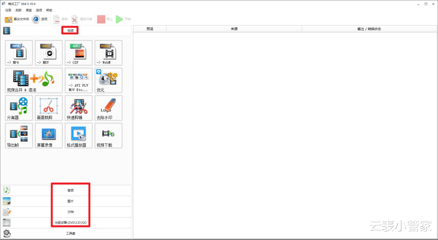Open 选项 options in the toolbar
This screenshot has height=240, width=438.
pos(40,19)
